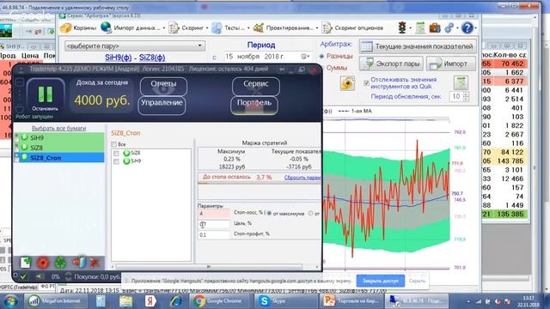The image size is (550, 309).
Task: Click the Стоп-профит % input field
Action: pyautogui.click(x=214, y=234)
